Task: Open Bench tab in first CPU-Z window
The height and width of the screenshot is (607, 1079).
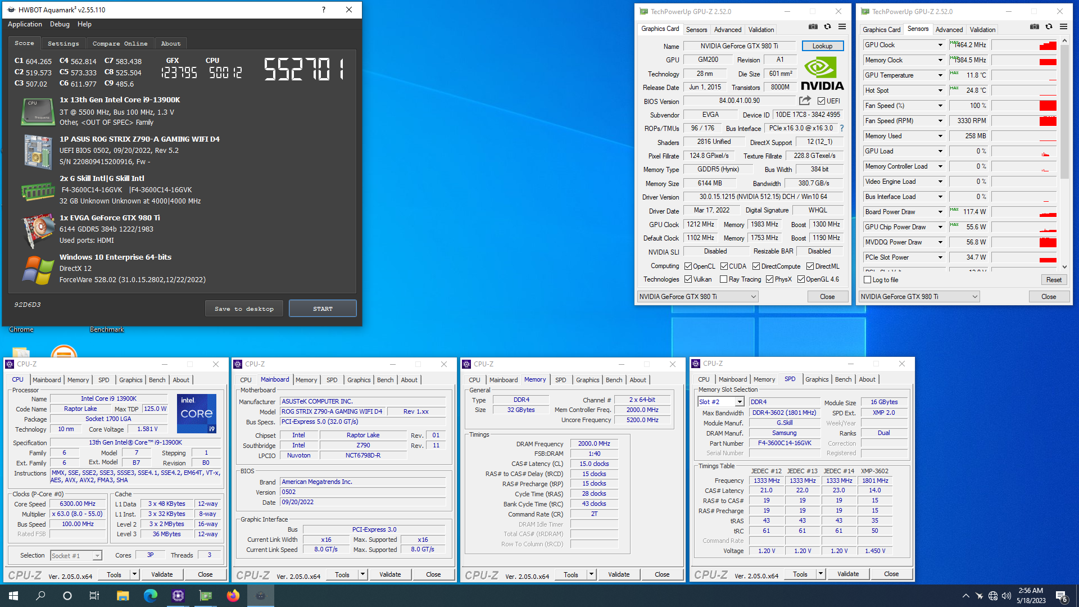Action: click(x=157, y=380)
